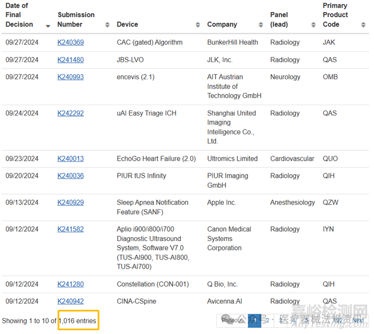Click 'Shanghai United Imaging Intelligence' company
374x334 pixels.
tap(232, 128)
